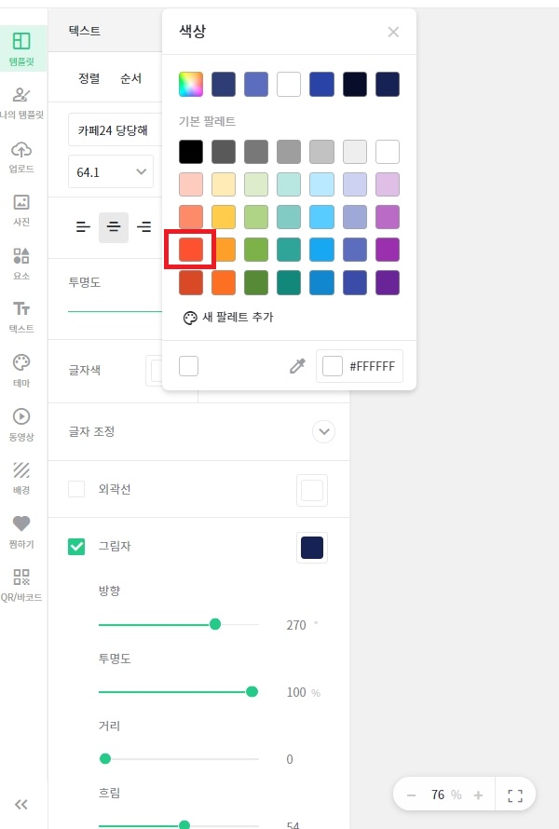559x829 pixels.
Task: Close the 색상 color popup
Action: tap(393, 33)
